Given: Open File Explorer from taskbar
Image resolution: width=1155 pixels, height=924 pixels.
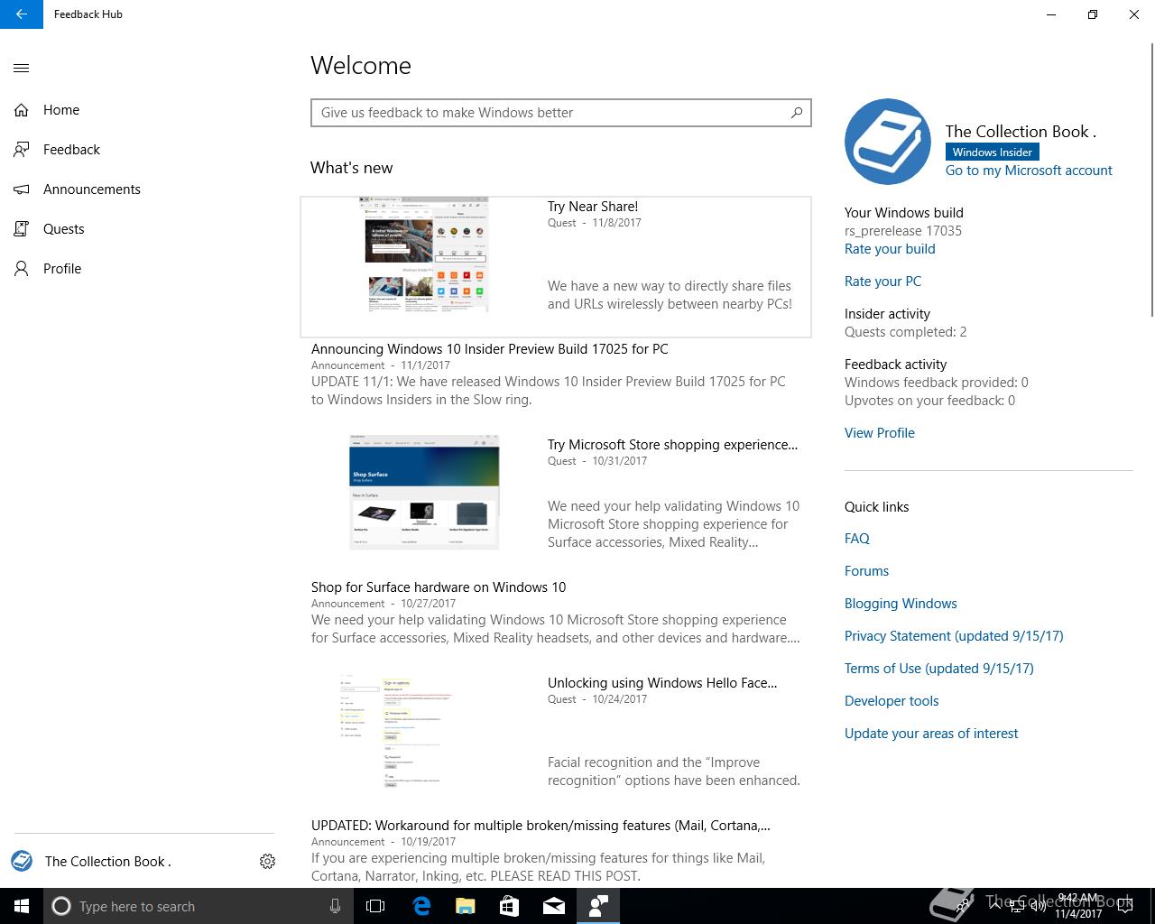Looking at the screenshot, I should [x=465, y=906].
